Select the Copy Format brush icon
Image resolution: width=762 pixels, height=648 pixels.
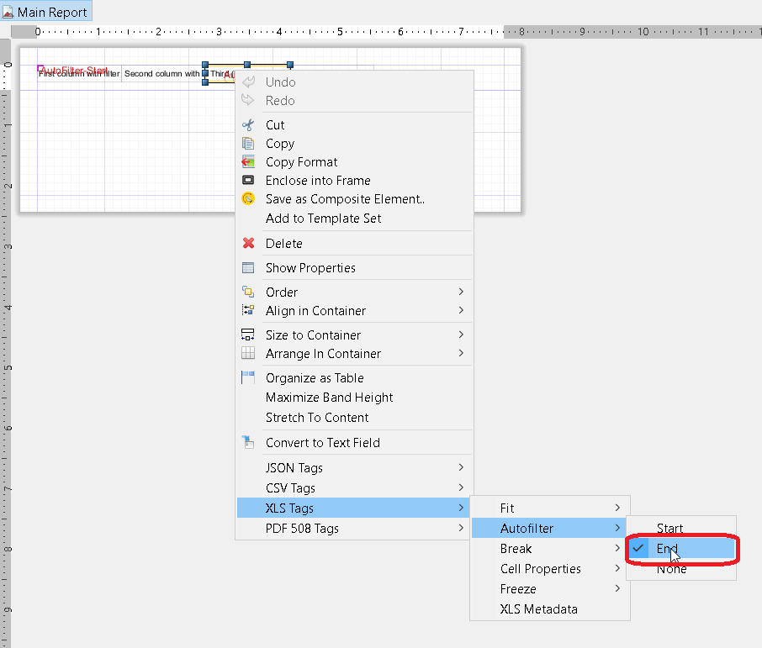point(250,161)
